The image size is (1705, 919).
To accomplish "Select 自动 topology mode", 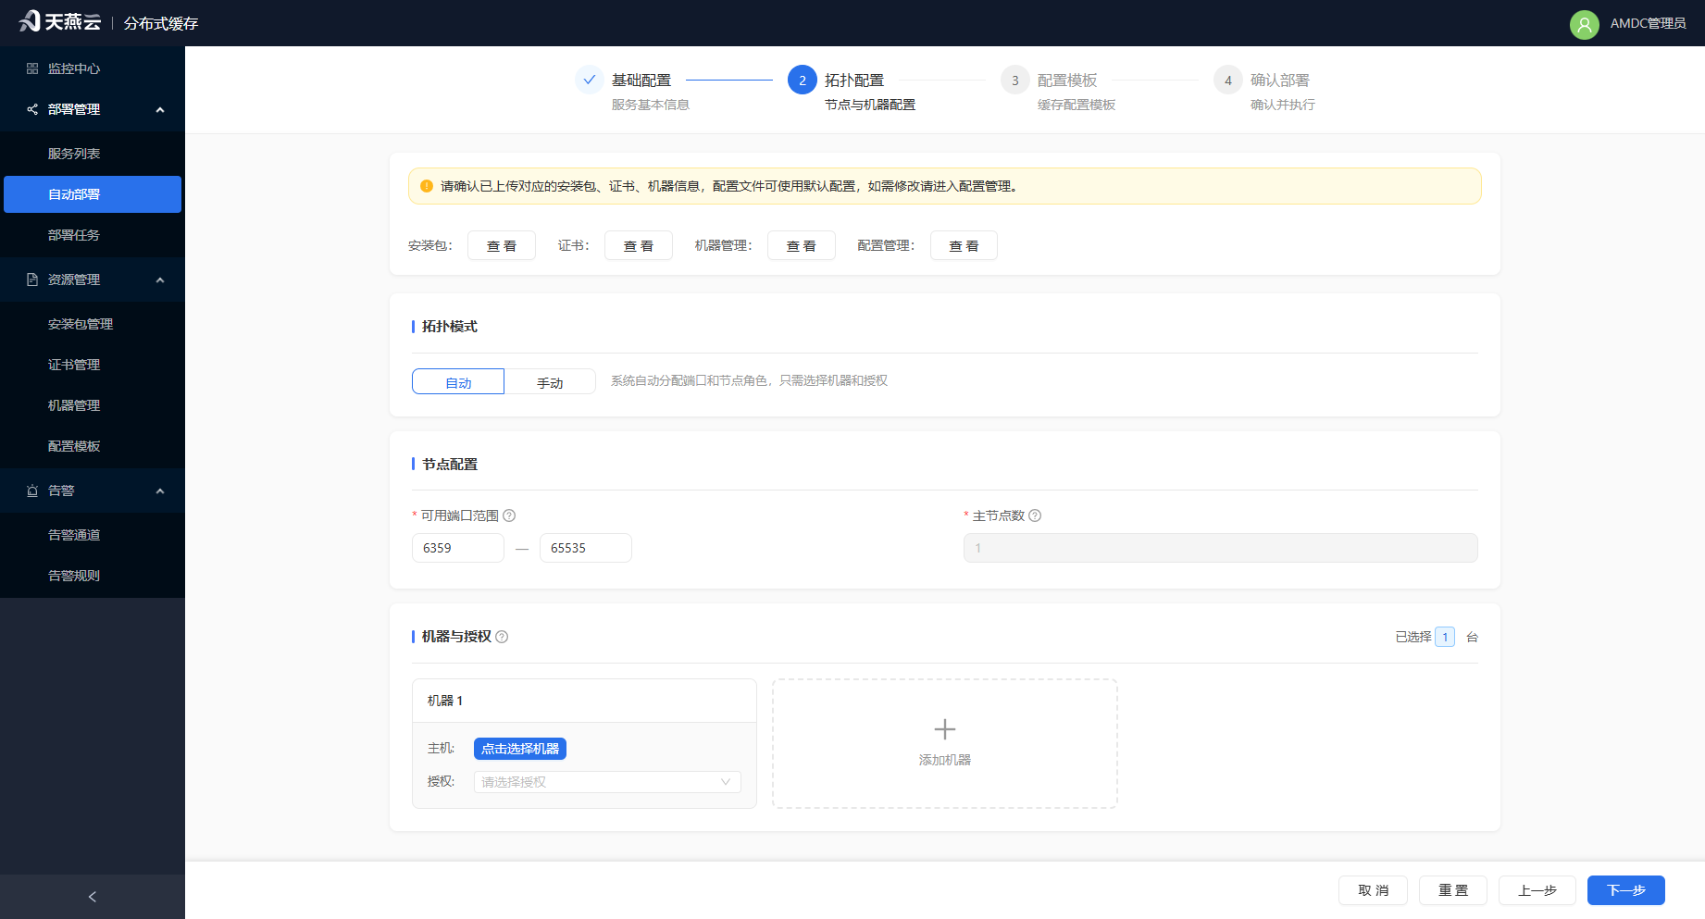I will (x=458, y=381).
